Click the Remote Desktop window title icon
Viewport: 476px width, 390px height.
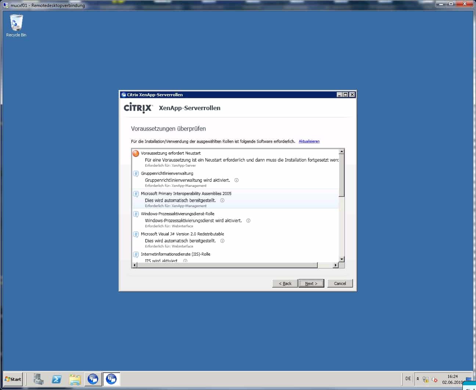[6, 6]
